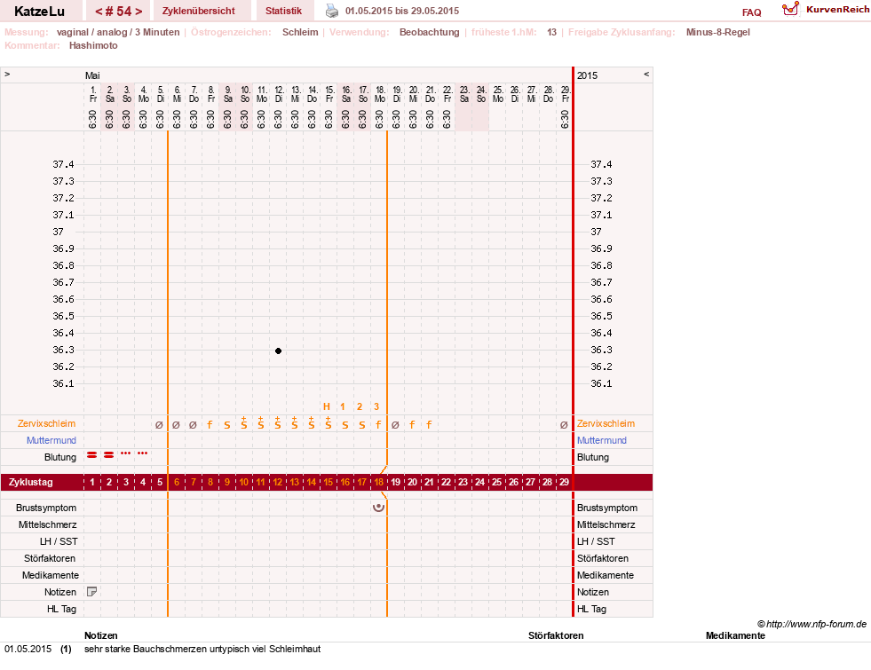Open the note icon on cycle day 1
This screenshot has height=670, width=871.
tap(92, 592)
